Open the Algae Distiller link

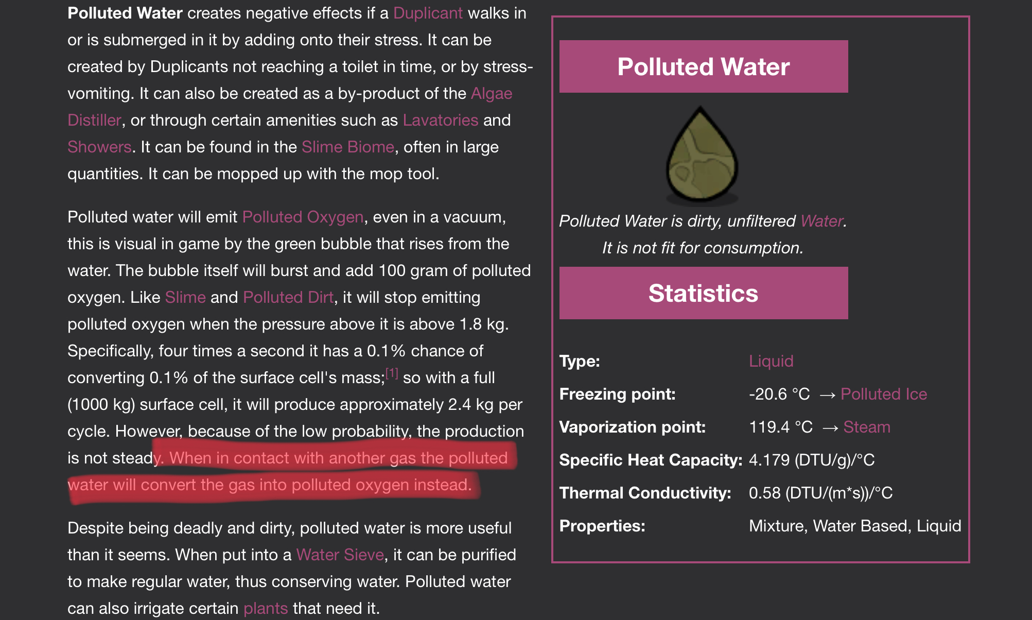point(491,94)
